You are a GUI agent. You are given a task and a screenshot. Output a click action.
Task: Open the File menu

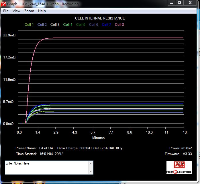pyautogui.click(x=6, y=11)
